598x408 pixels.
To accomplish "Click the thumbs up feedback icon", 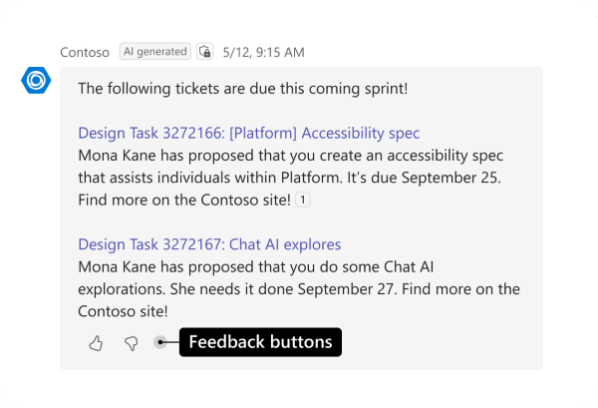I will pos(96,343).
